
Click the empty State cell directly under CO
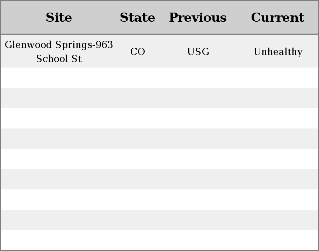click(138, 78)
